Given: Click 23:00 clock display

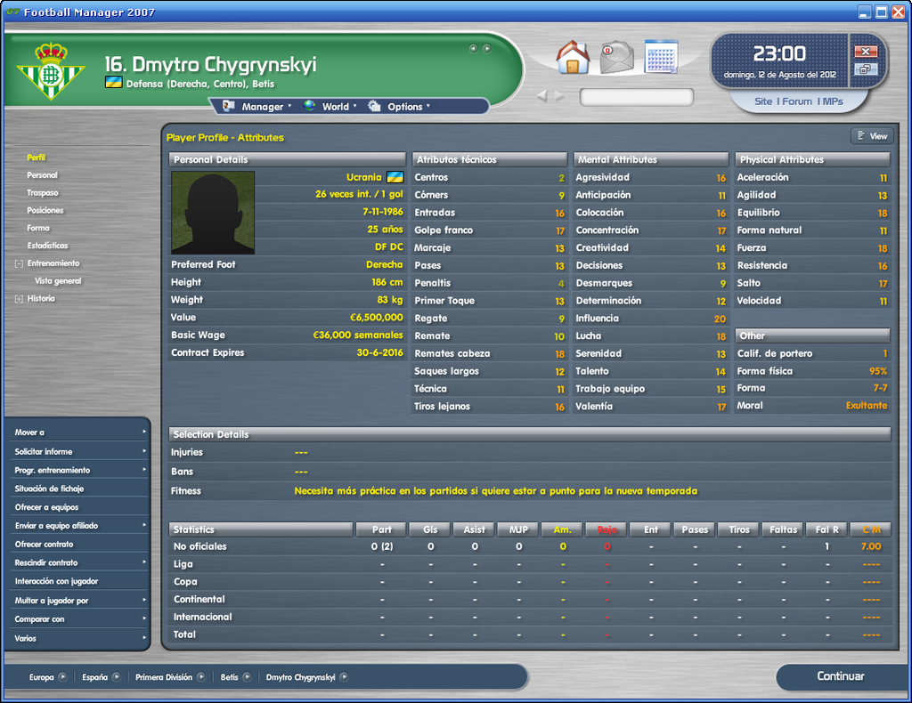Looking at the screenshot, I should (779, 54).
